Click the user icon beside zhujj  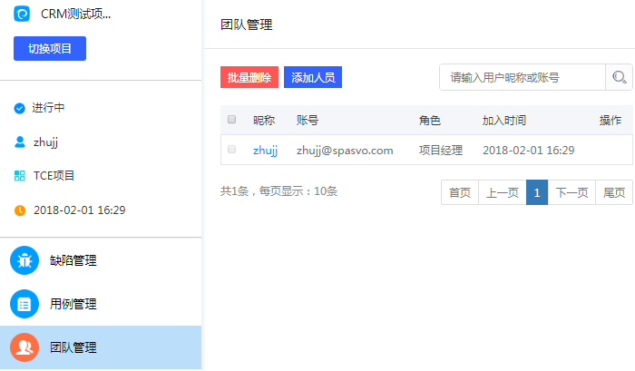(20, 142)
